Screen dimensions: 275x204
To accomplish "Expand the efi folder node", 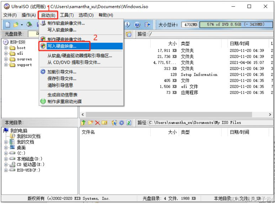I will [6, 53].
